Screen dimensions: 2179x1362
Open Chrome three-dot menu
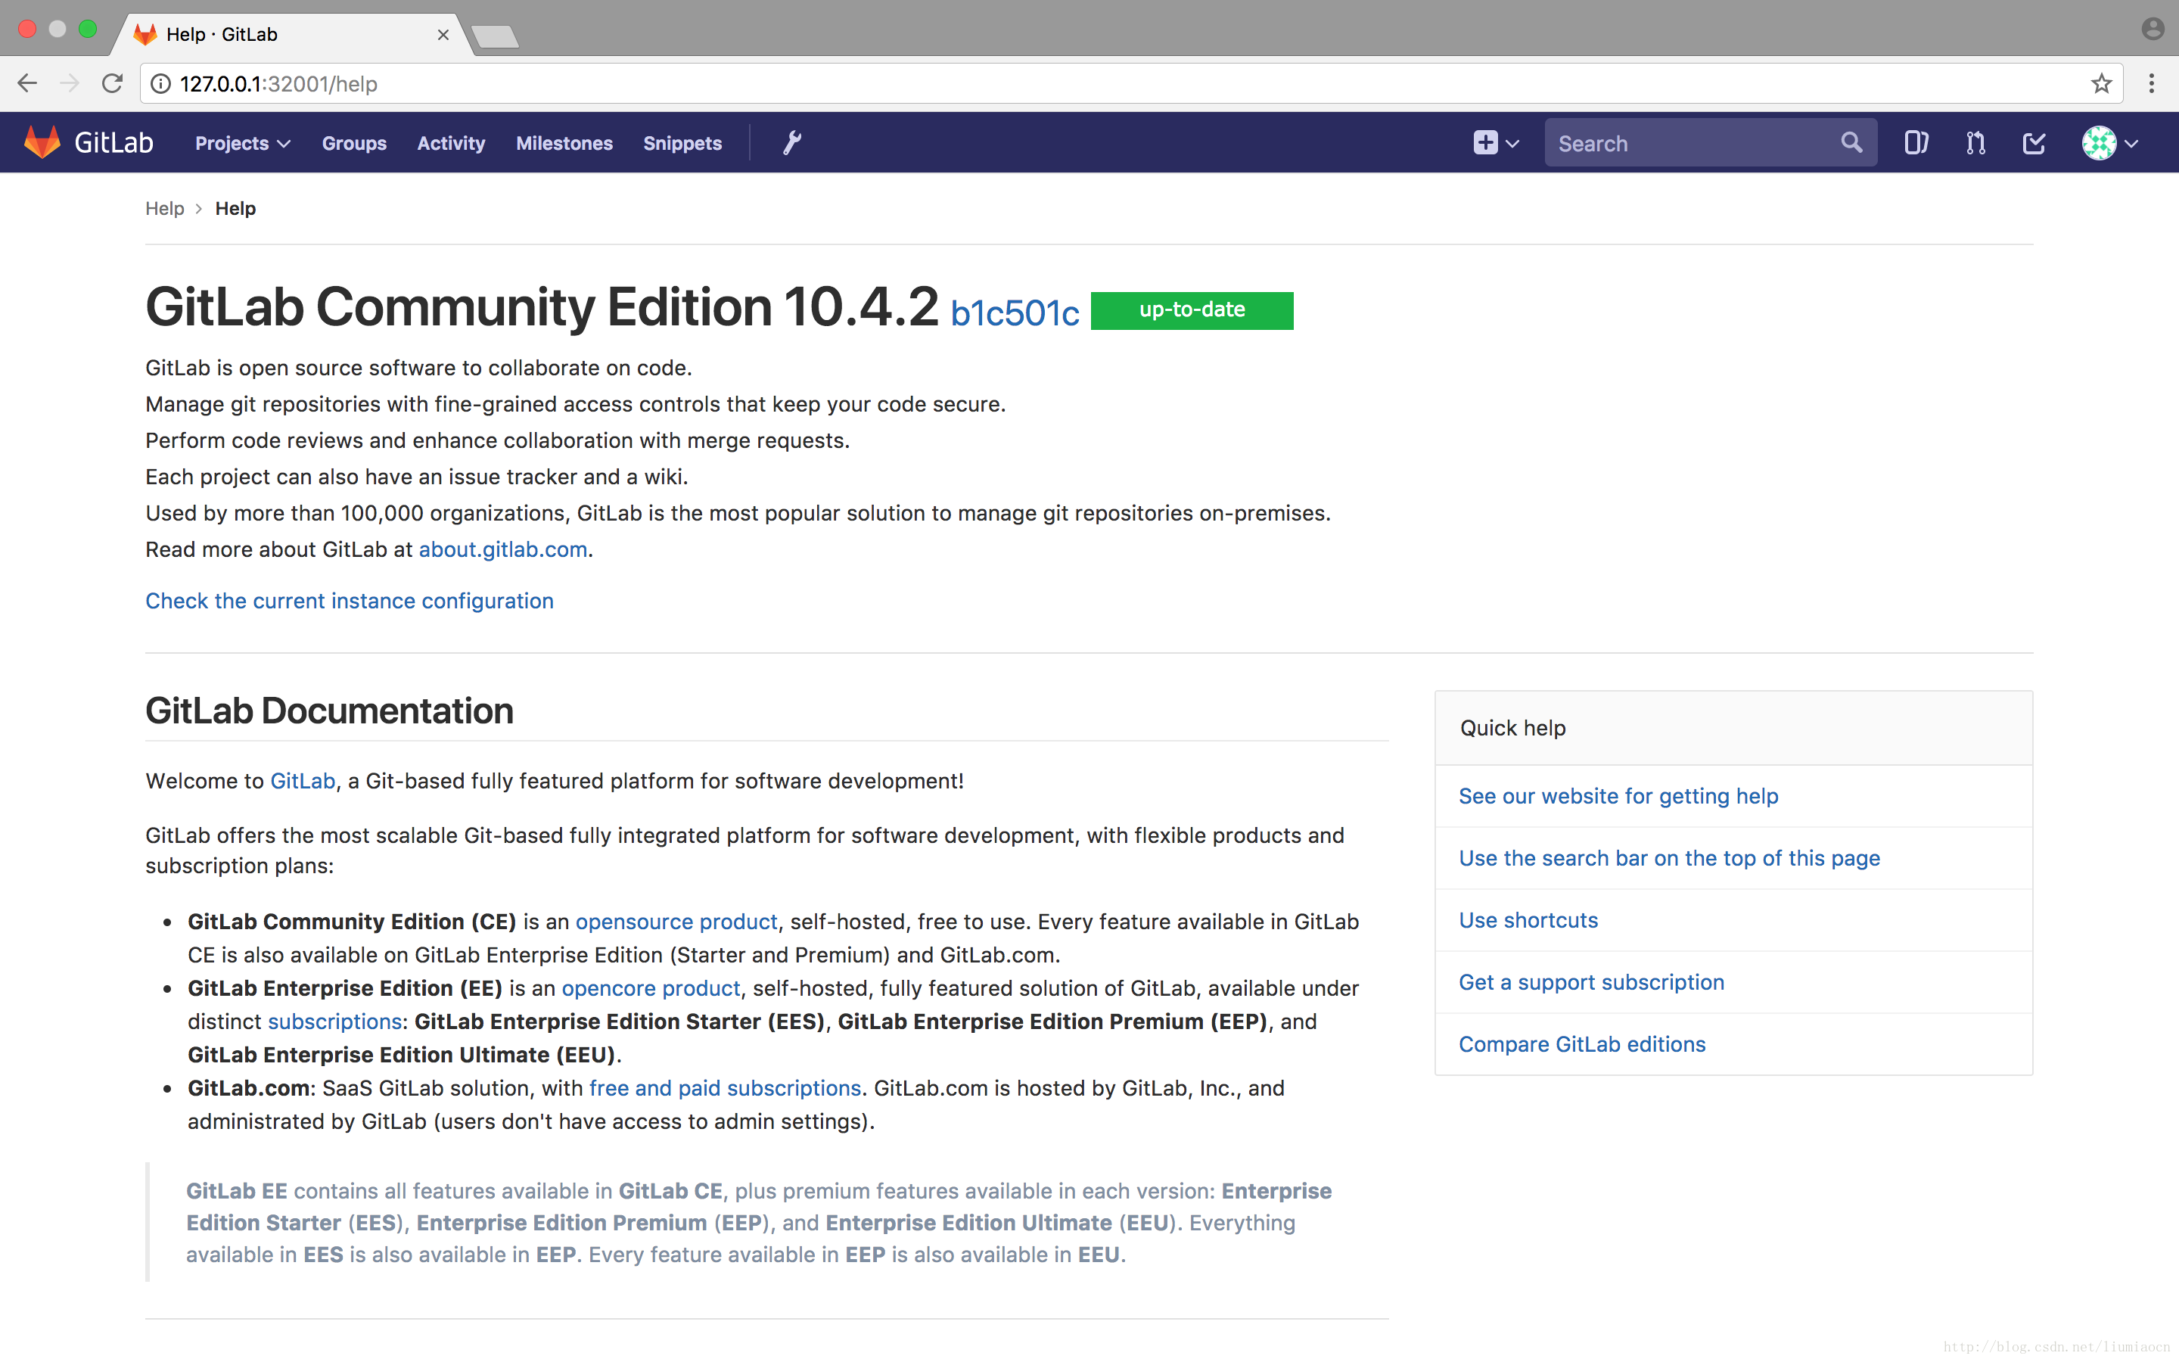pos(2151,84)
